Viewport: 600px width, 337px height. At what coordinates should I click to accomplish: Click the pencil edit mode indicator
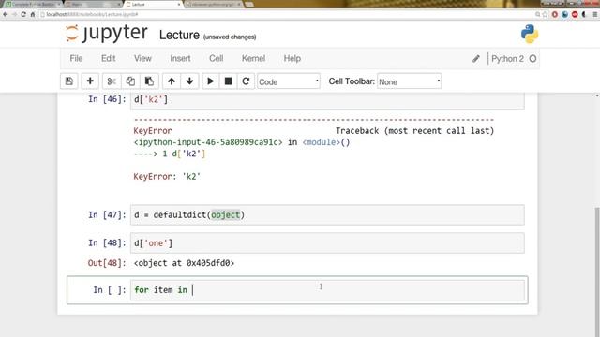pyautogui.click(x=475, y=58)
